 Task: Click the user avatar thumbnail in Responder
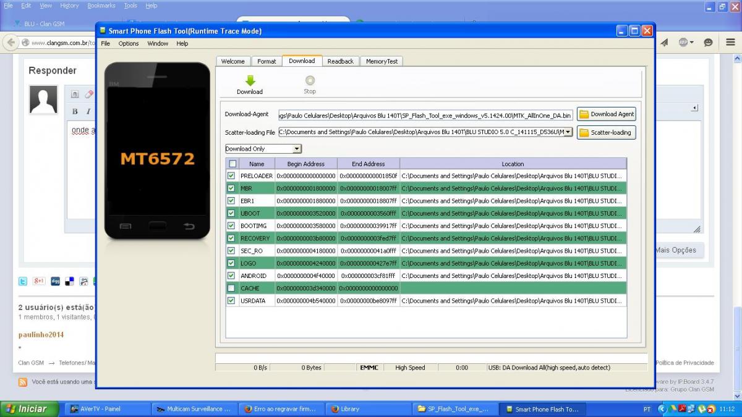click(x=43, y=99)
